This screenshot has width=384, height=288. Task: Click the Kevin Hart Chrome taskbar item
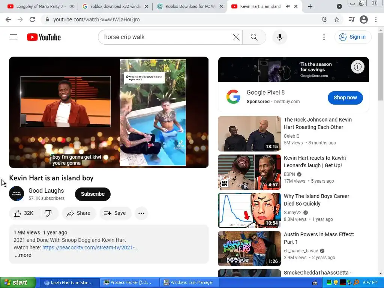point(69,283)
